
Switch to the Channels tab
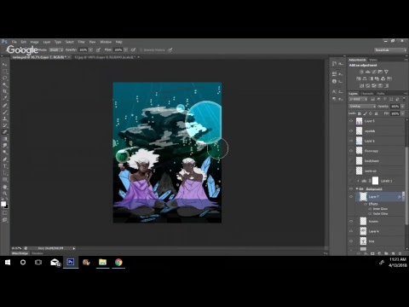click(366, 94)
